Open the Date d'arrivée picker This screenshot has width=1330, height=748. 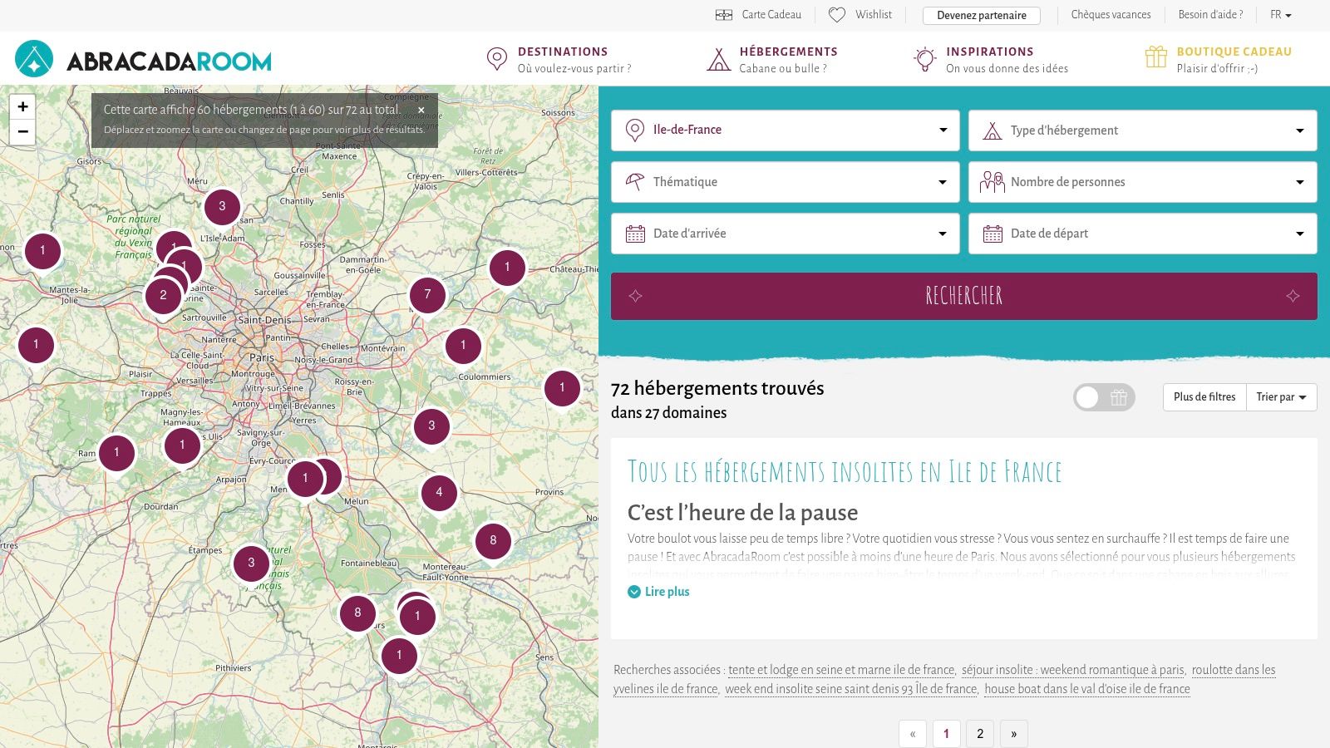(786, 234)
